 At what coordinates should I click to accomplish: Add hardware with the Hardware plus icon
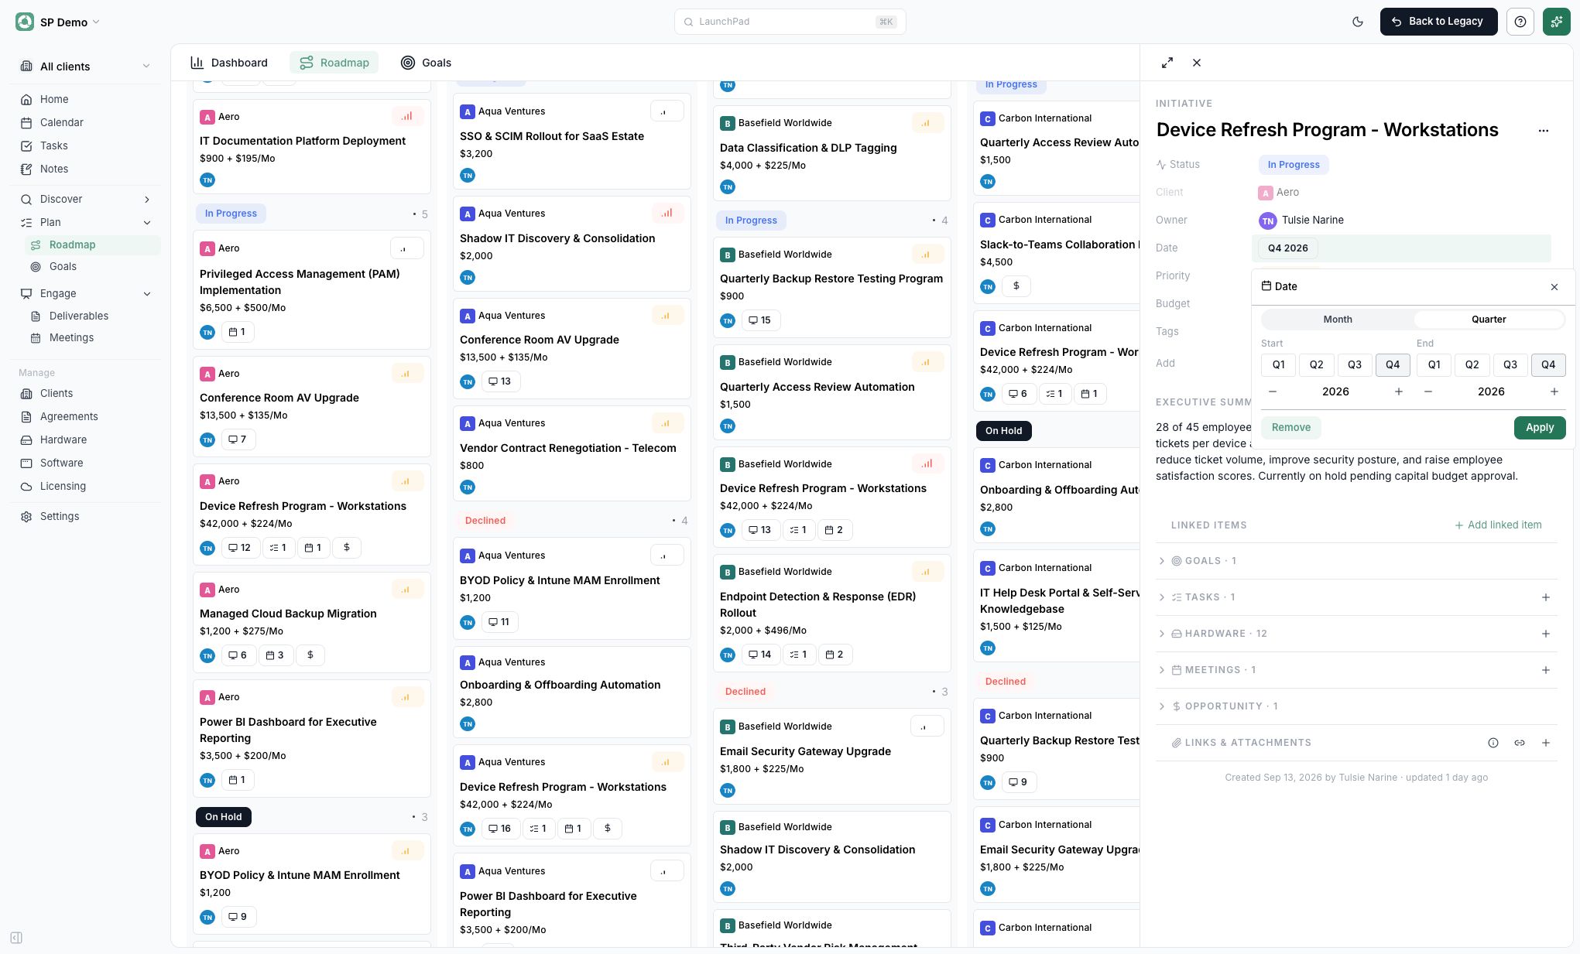coord(1546,634)
